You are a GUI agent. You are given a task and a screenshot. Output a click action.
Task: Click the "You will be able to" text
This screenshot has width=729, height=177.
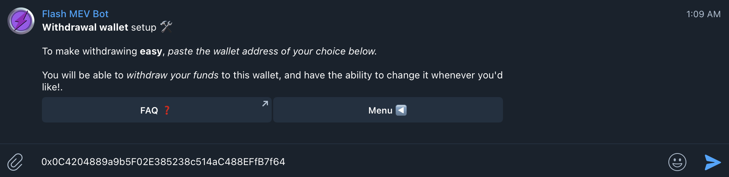pyautogui.click(x=83, y=75)
